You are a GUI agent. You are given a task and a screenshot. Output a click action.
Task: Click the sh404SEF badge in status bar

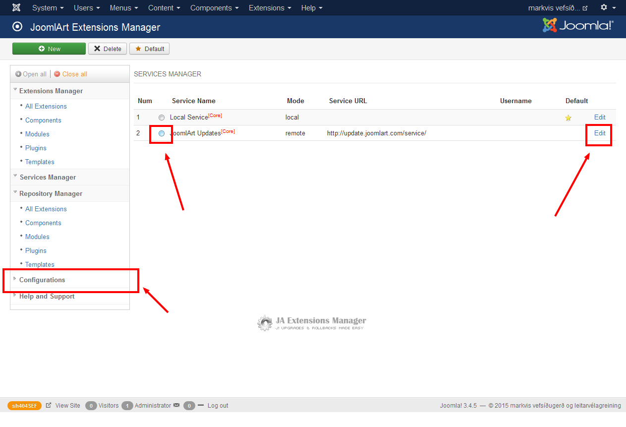[x=25, y=406]
